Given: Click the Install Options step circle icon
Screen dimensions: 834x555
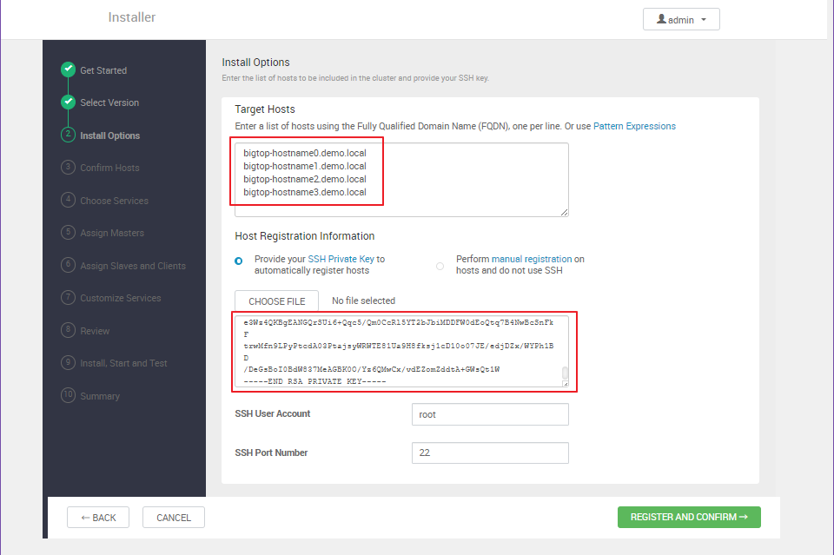Looking at the screenshot, I should point(68,135).
